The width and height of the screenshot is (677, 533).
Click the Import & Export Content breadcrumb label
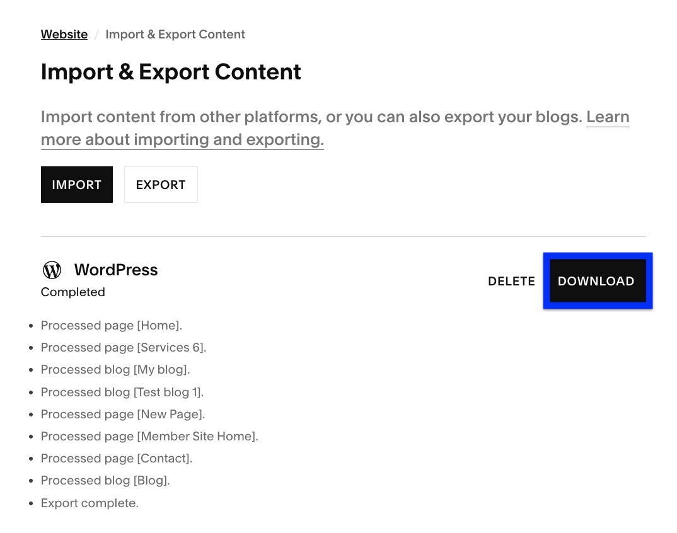175,34
